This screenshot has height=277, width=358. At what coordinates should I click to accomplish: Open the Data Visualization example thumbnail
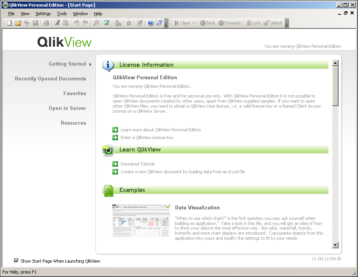click(141, 220)
